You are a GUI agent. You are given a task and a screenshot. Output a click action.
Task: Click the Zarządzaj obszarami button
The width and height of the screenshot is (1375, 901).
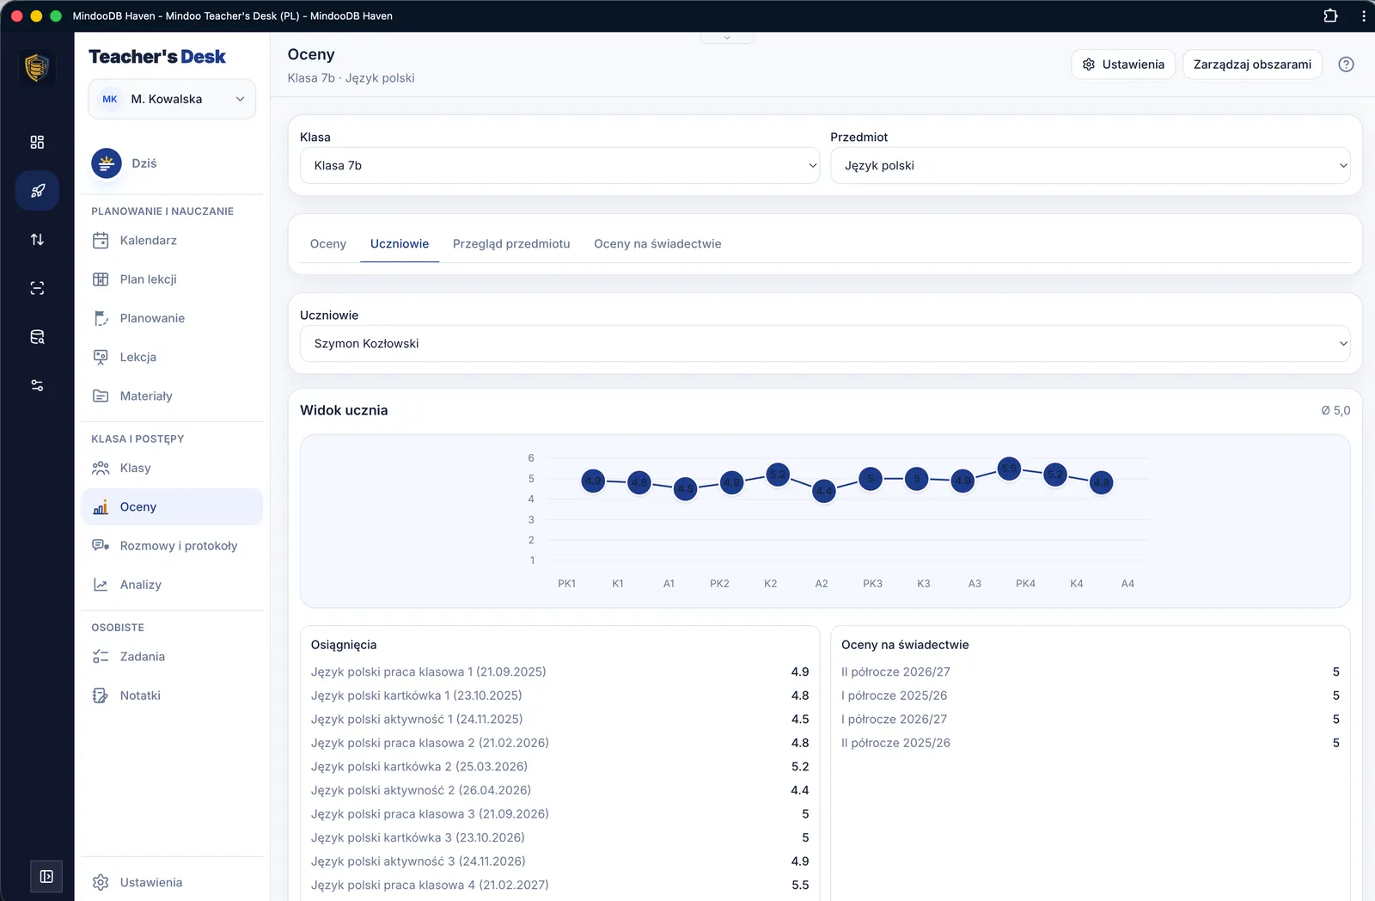pyautogui.click(x=1252, y=64)
